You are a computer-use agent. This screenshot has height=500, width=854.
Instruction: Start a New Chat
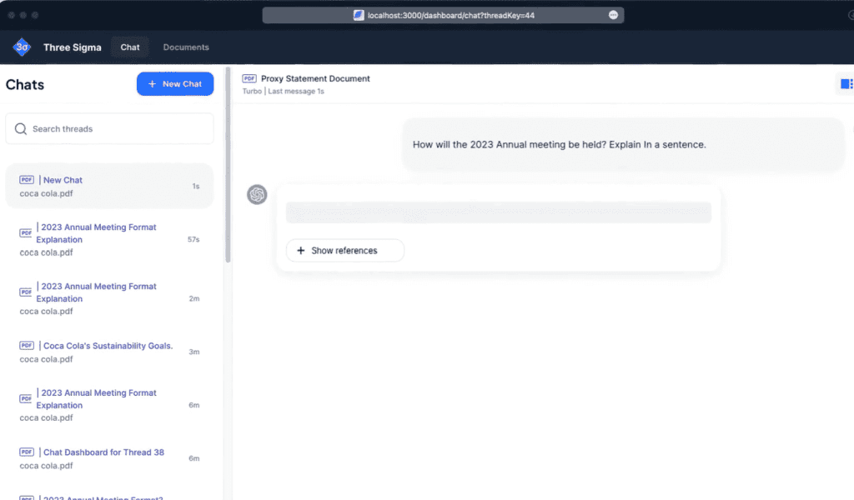pos(175,84)
